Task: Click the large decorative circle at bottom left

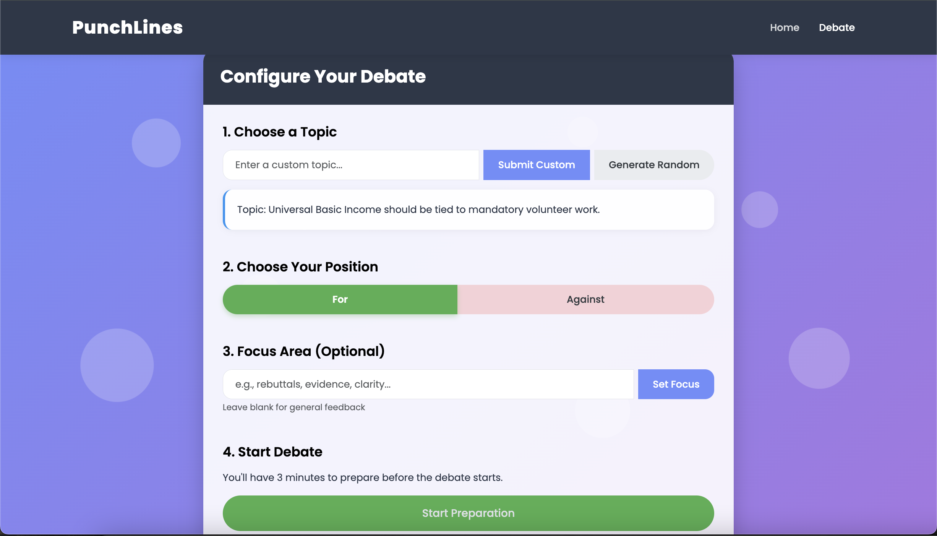Action: pos(117,365)
